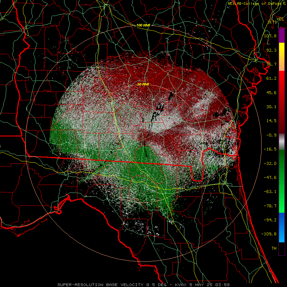Click the [KT] units label
The width and height of the screenshot is (287, 287).
click(272, 22)
